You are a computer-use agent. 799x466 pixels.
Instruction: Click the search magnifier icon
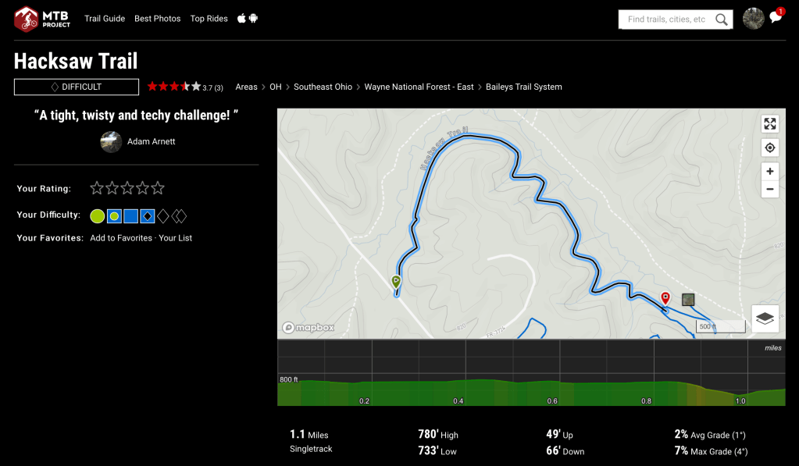(x=722, y=20)
